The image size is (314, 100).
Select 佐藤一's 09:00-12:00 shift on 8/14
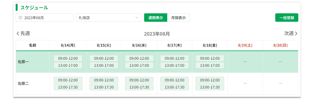[x=68, y=58]
